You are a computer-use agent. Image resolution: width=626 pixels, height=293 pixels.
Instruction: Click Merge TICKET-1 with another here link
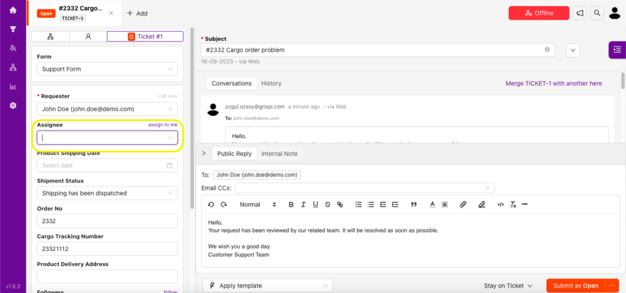[554, 83]
